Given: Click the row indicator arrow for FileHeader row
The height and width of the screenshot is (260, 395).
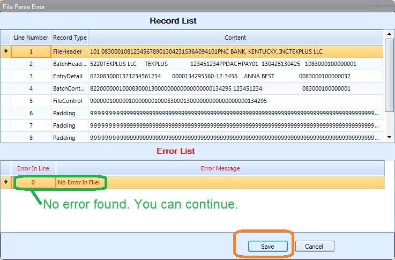Looking at the screenshot, I should pos(6,51).
